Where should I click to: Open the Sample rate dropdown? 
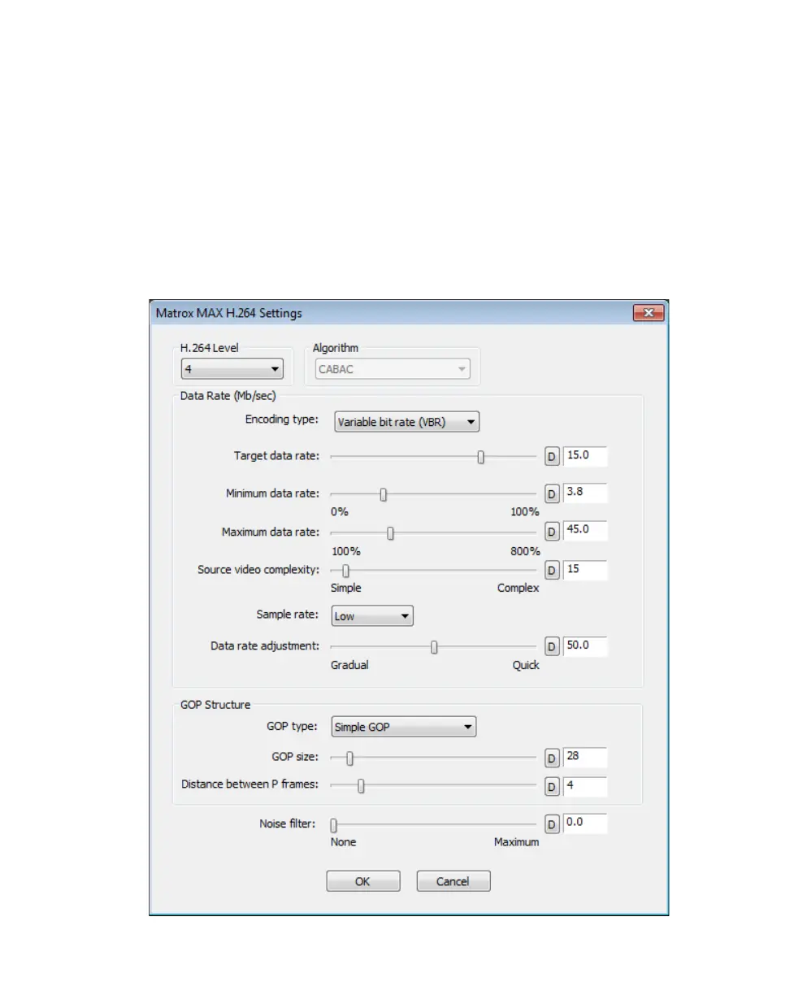(373, 616)
